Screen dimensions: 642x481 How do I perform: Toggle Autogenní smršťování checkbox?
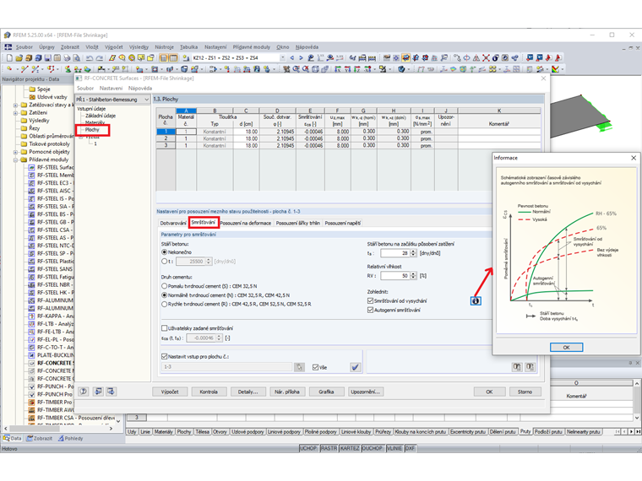click(x=371, y=310)
